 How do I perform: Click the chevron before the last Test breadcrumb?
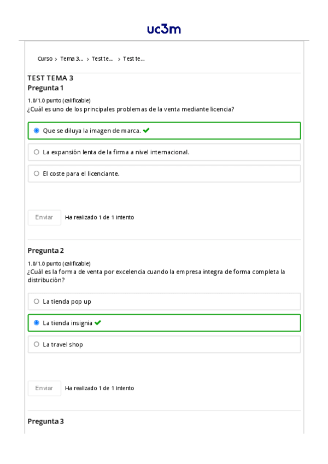(x=119, y=59)
